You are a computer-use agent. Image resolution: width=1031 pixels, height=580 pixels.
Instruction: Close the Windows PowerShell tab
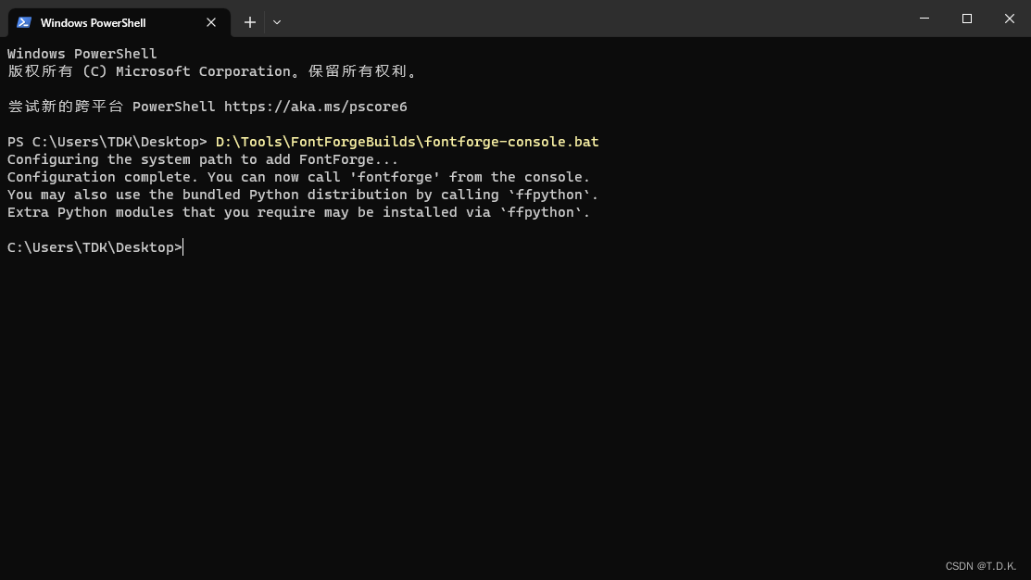tap(211, 22)
